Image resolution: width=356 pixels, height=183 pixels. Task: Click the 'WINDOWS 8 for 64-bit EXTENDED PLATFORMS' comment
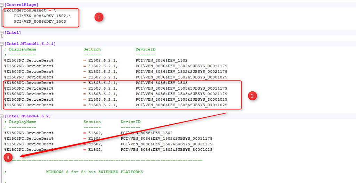coord(95,172)
